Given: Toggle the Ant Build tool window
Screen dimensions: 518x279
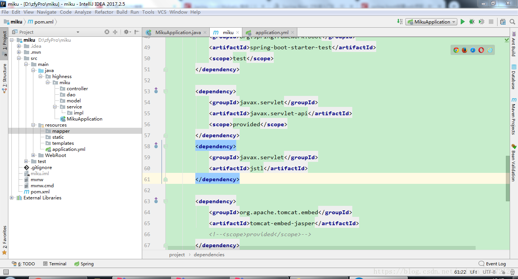Looking at the screenshot, I should tap(514, 44).
